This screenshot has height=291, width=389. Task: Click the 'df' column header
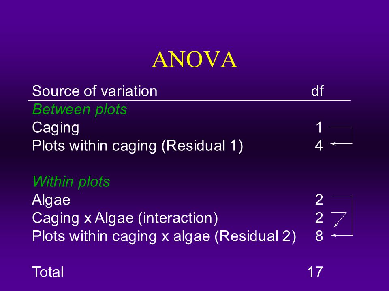[317, 91]
